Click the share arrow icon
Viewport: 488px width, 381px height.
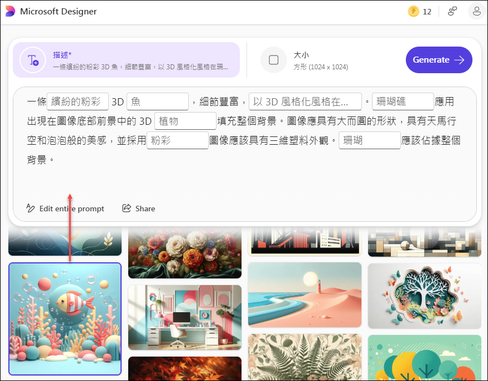(x=127, y=208)
